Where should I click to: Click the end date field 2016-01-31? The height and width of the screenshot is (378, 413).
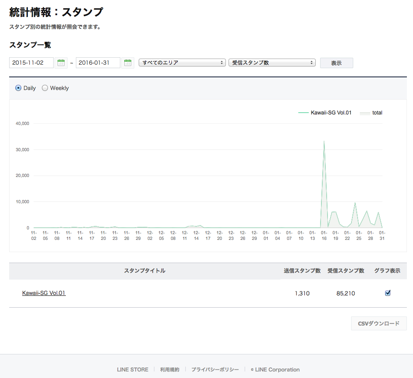(x=98, y=63)
